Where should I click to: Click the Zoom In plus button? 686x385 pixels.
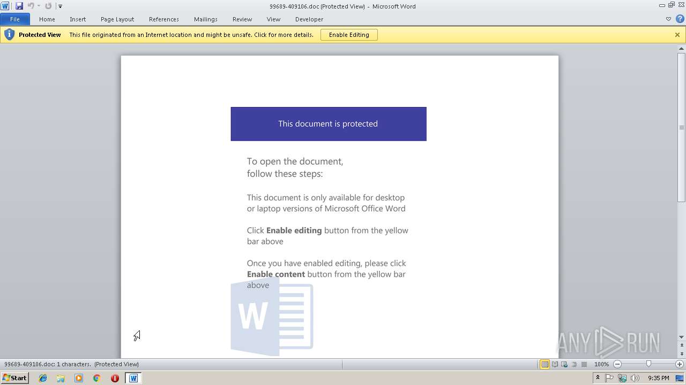(x=680, y=364)
